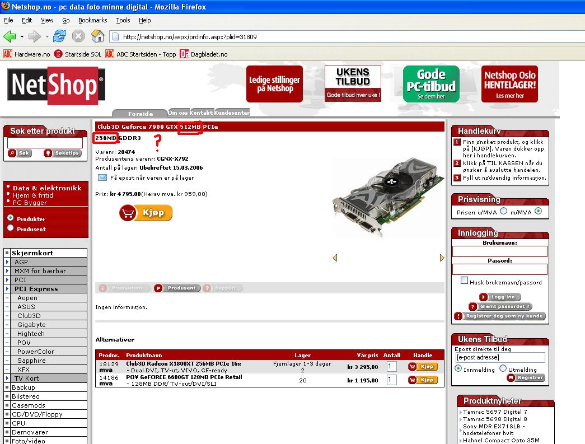Expand the Skjermkort category box
This screenshot has width=585, height=444.
point(7,253)
